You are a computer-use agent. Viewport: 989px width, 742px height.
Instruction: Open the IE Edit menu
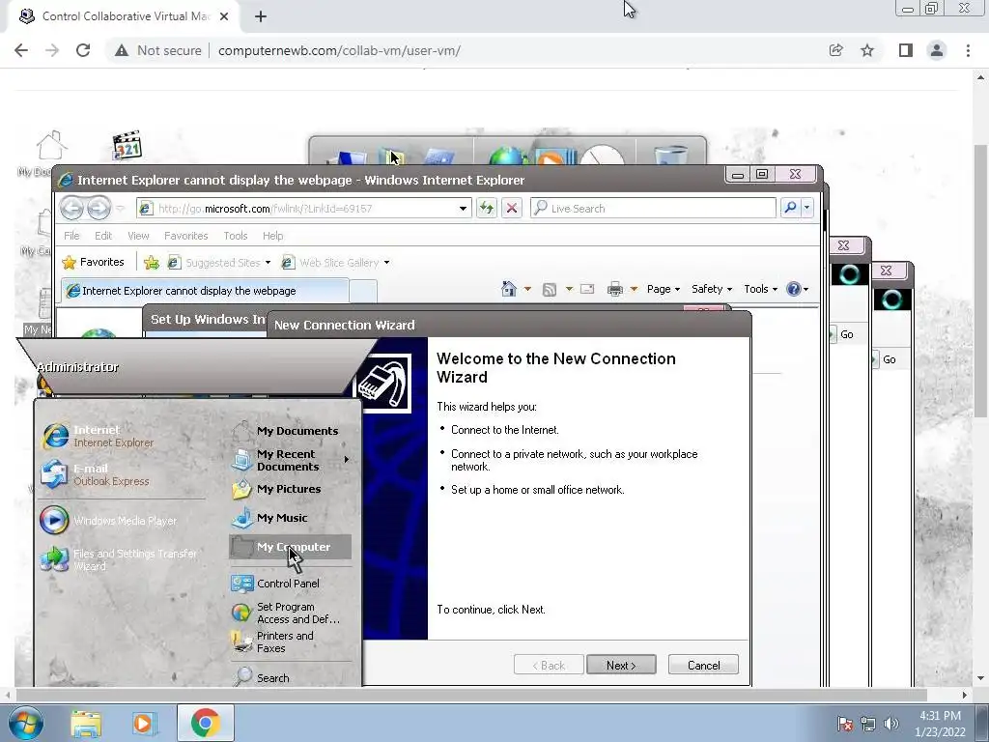click(x=102, y=236)
